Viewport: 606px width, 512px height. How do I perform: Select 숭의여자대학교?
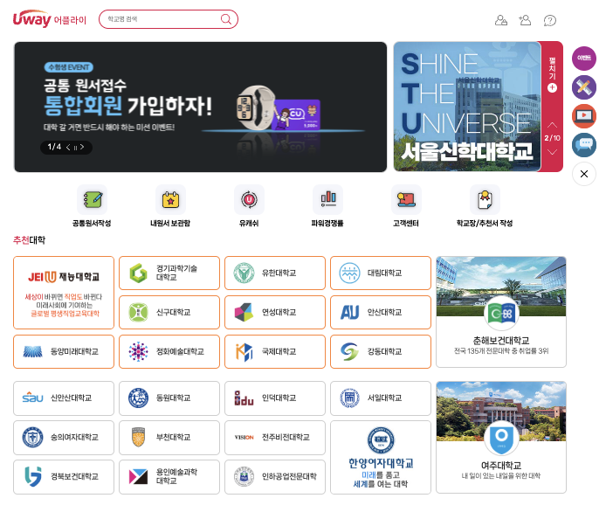click(x=64, y=438)
